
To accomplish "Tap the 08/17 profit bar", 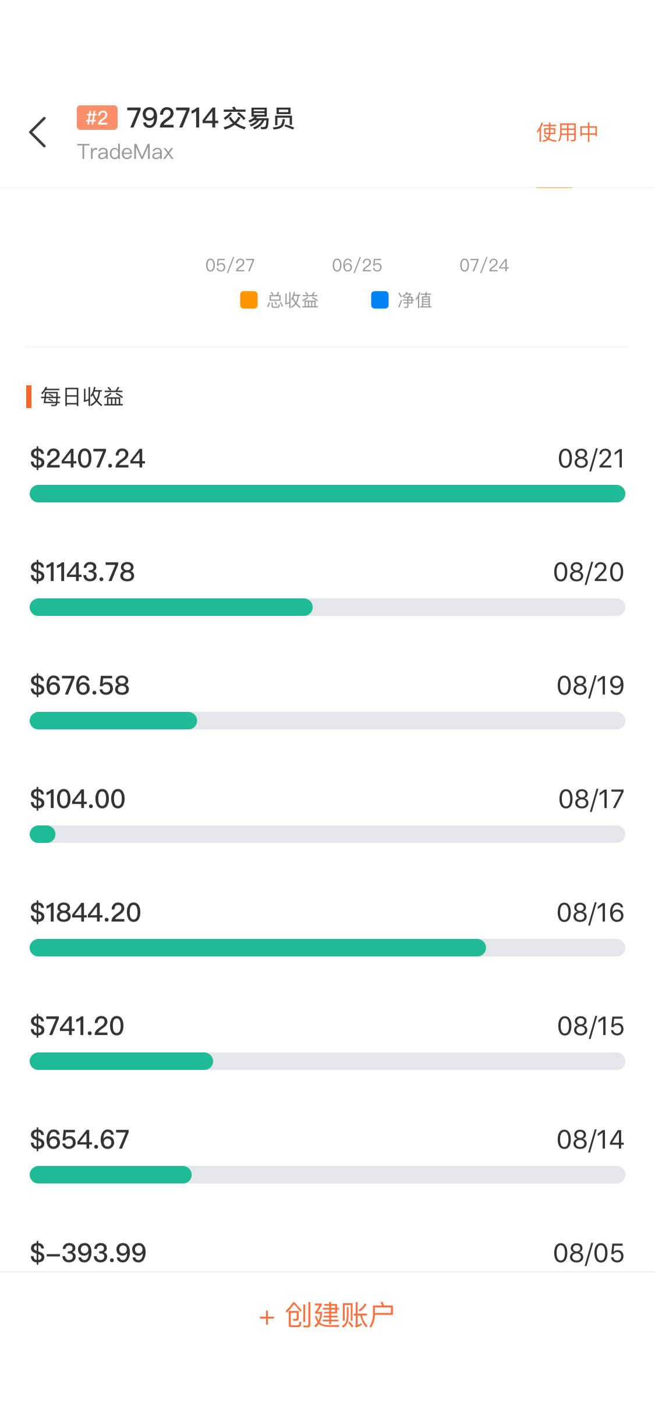I will [327, 834].
